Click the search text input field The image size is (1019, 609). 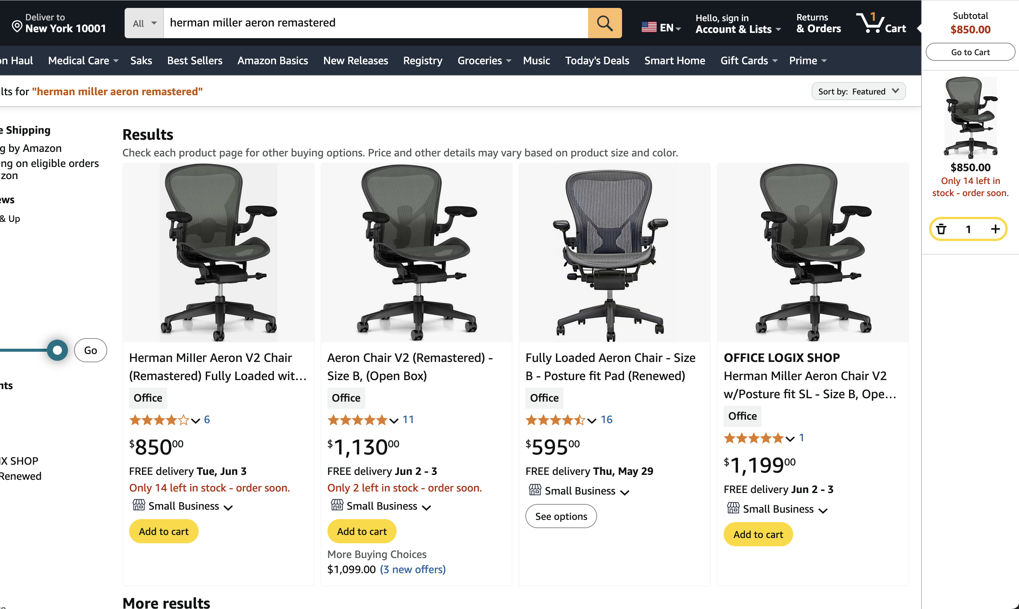point(375,23)
